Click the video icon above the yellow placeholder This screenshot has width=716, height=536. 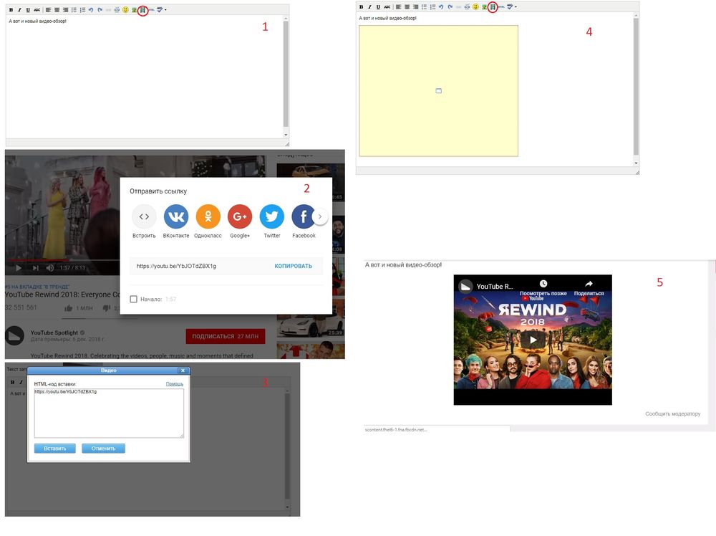click(x=493, y=7)
